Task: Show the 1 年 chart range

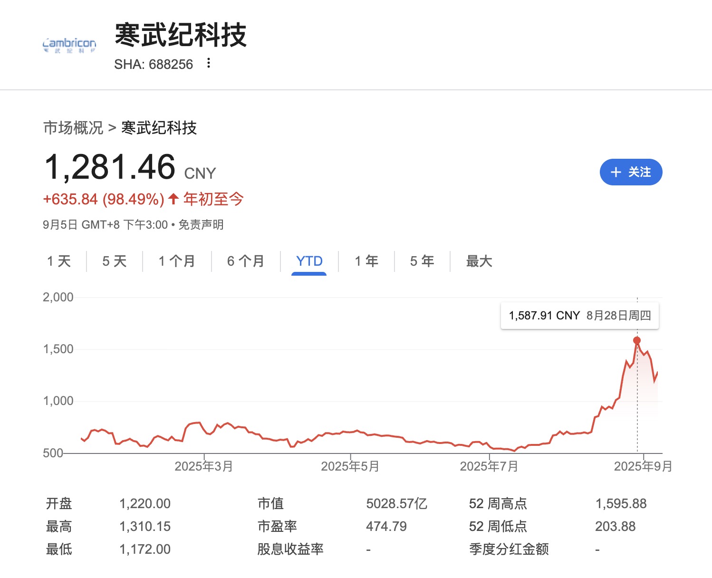Action: click(366, 261)
